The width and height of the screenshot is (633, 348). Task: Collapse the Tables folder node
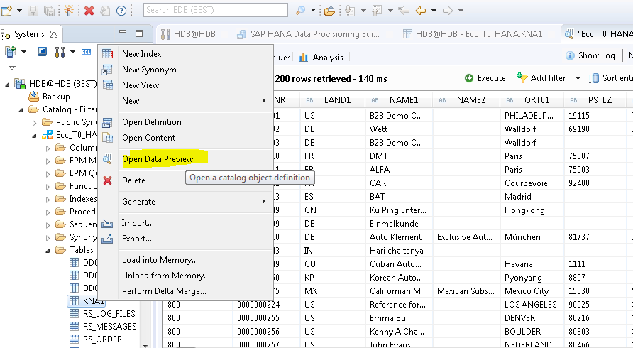click(x=48, y=250)
